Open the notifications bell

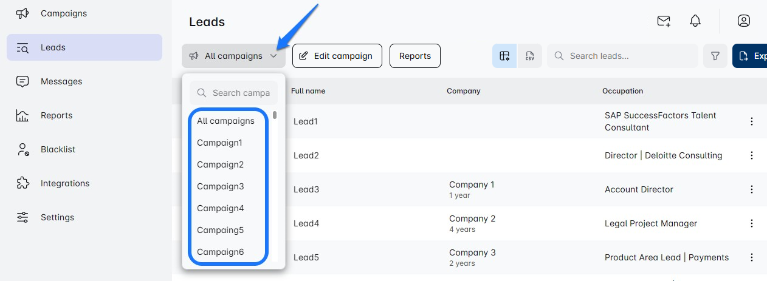pos(695,21)
